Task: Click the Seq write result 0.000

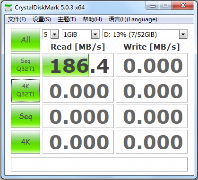Action: click(152, 116)
